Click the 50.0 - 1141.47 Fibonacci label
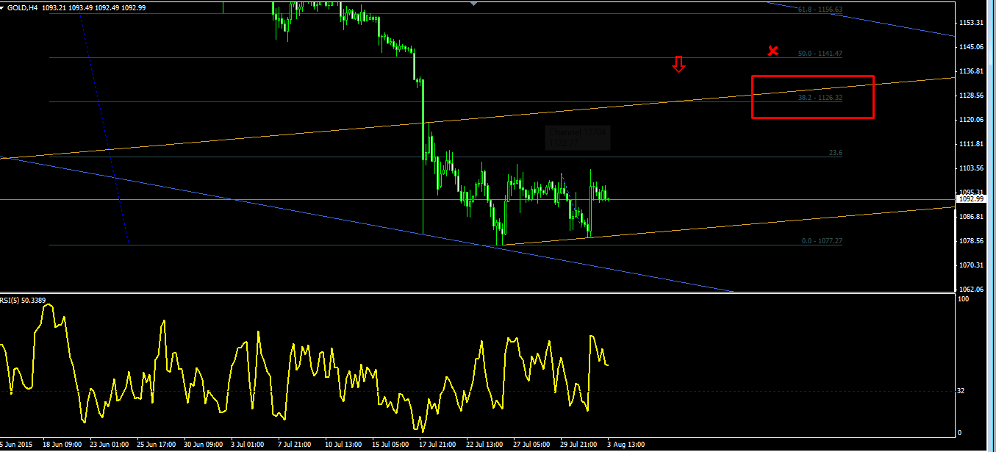This screenshot has width=996, height=452. pos(820,54)
